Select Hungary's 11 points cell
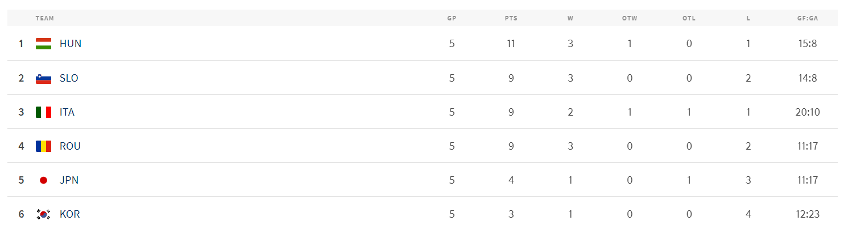 tap(511, 44)
